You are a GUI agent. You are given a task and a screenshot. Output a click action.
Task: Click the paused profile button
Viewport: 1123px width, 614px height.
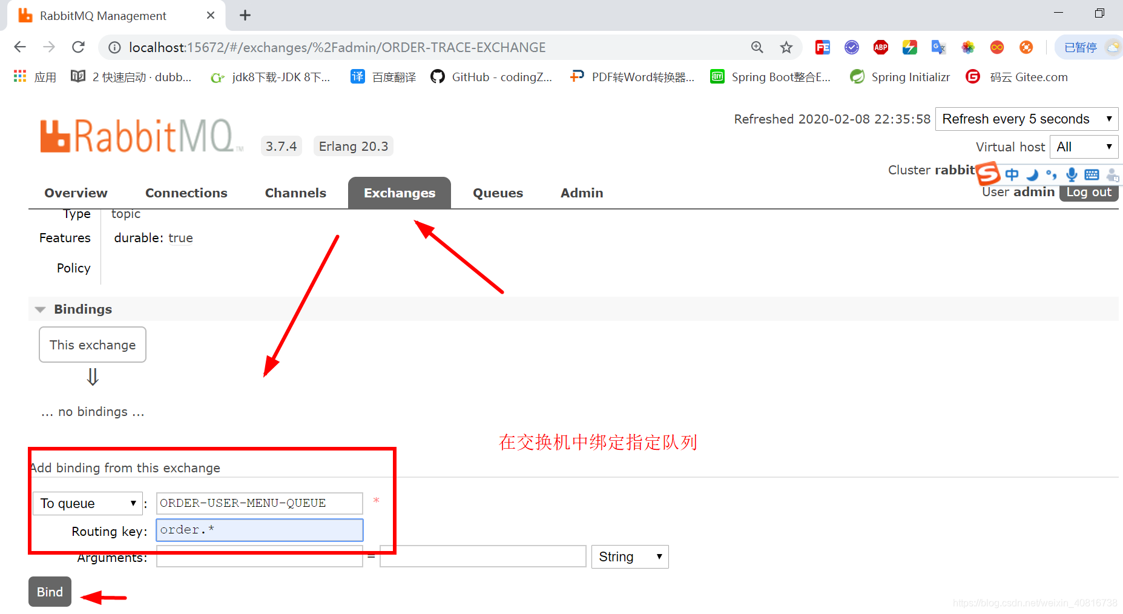tap(1090, 47)
